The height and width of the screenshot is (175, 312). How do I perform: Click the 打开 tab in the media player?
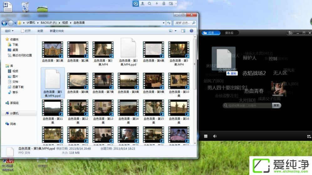[x=211, y=33]
